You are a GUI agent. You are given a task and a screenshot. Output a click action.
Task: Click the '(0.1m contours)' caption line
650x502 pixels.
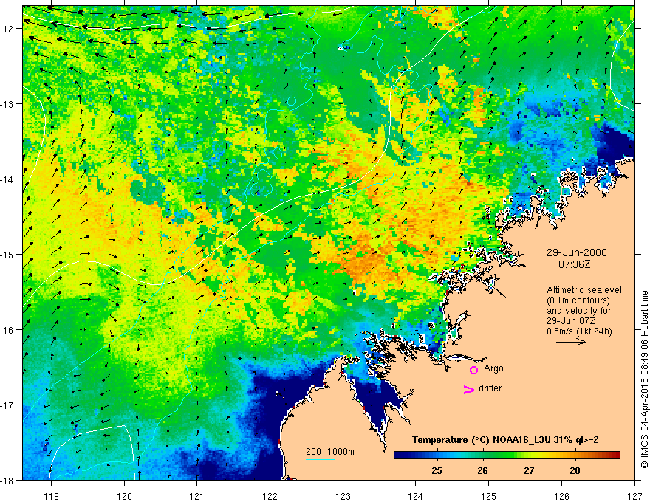(578, 300)
